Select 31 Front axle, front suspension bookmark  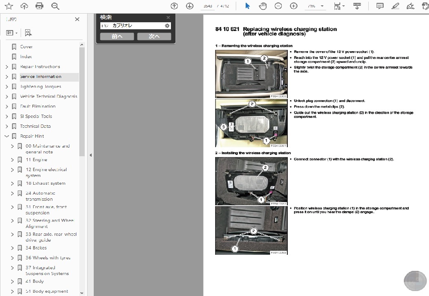[46, 210]
